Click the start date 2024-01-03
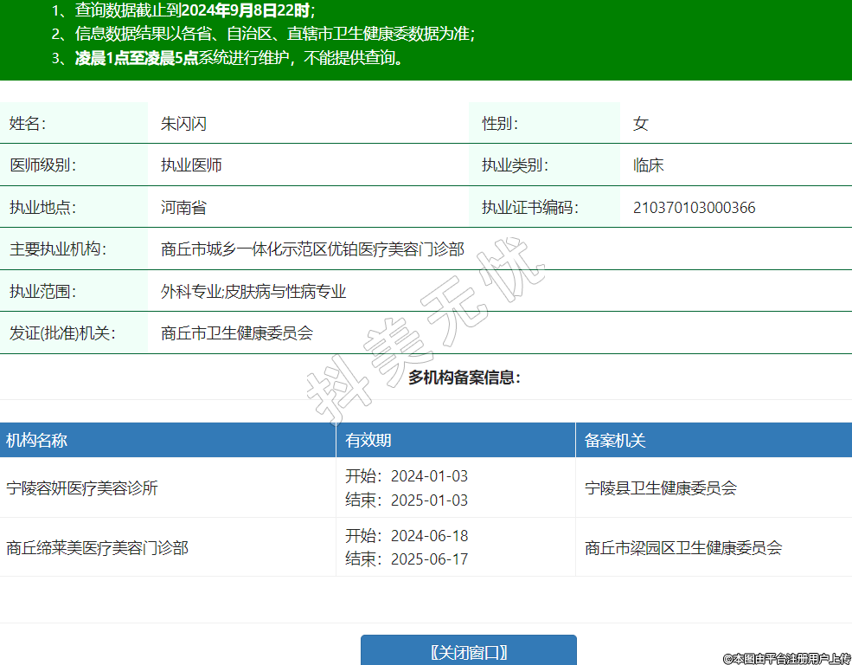 click(429, 476)
